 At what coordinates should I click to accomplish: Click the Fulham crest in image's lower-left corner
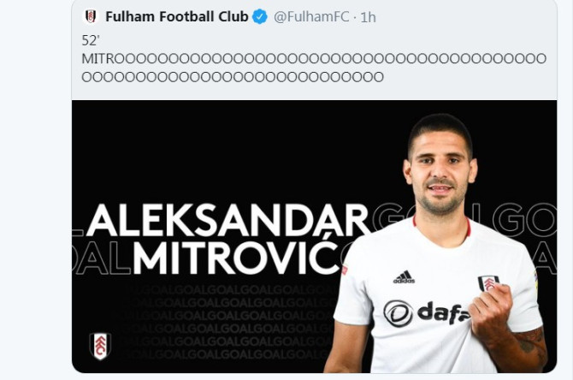click(x=100, y=346)
